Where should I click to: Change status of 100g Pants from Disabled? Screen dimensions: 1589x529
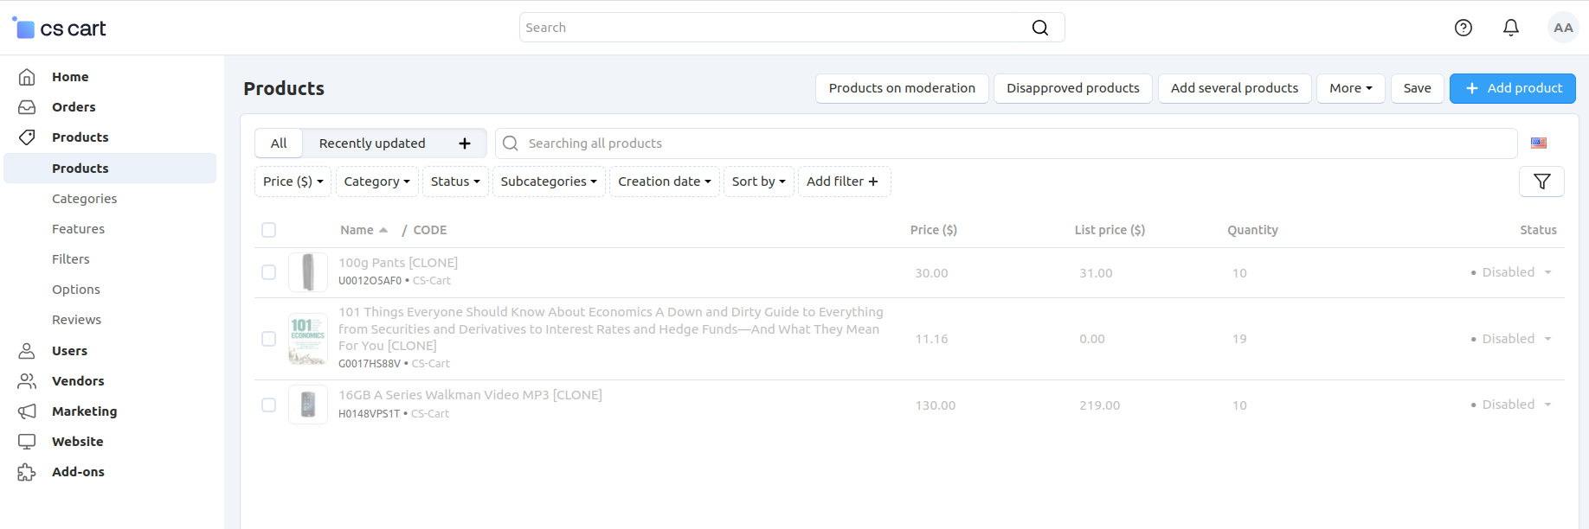[x=1511, y=272]
